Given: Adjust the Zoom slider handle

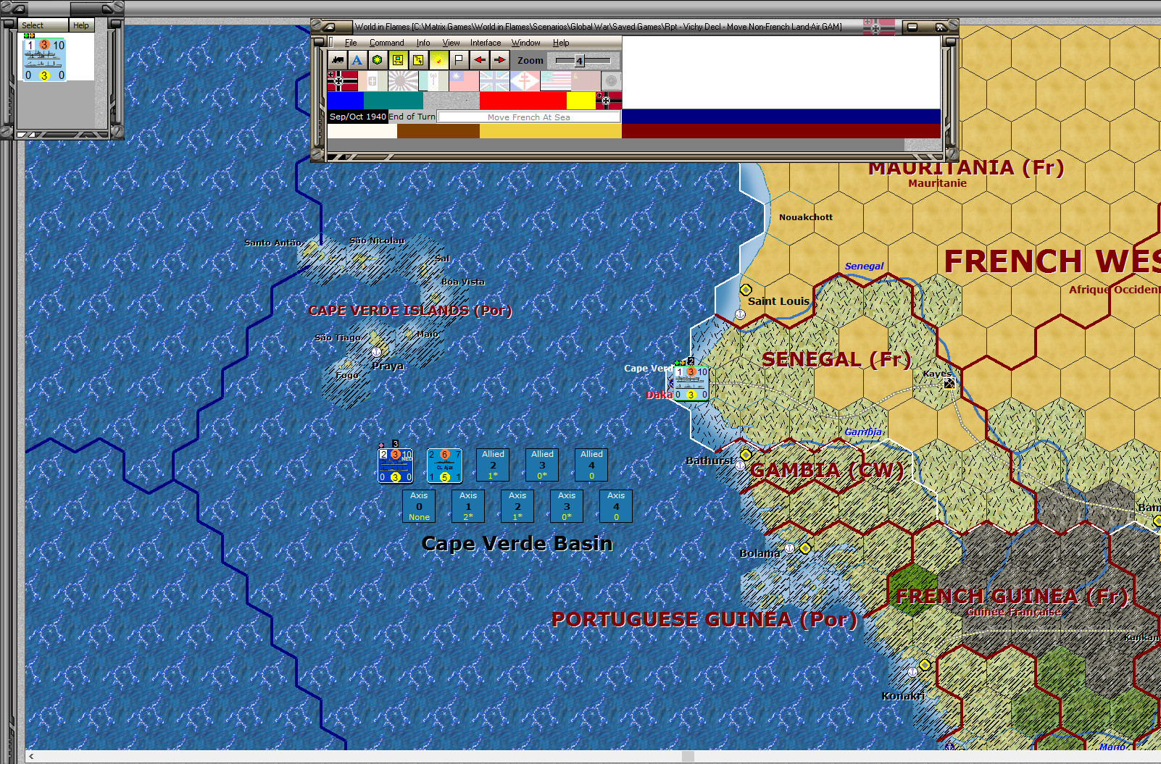Looking at the screenshot, I should coord(579,61).
